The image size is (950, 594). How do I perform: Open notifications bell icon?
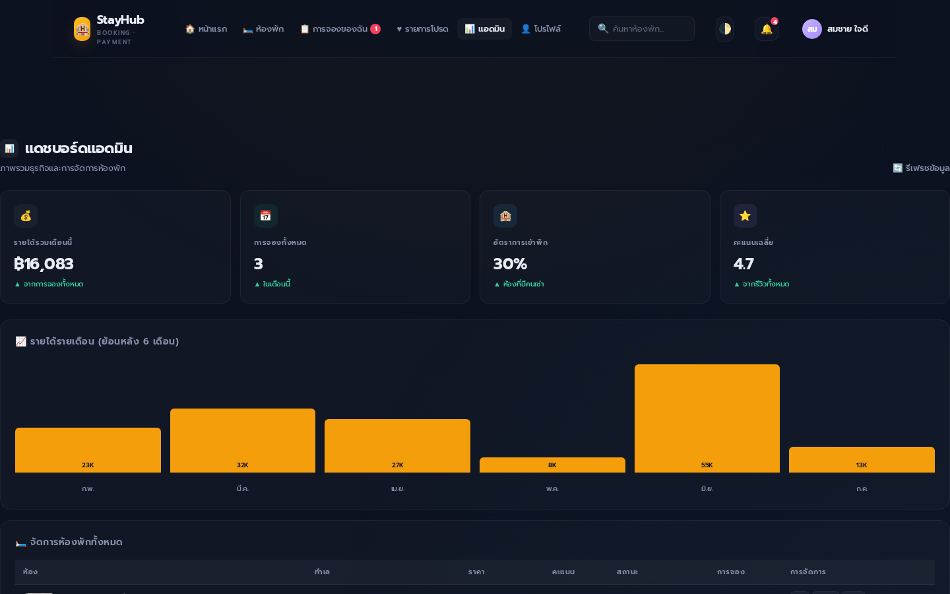[x=767, y=29]
